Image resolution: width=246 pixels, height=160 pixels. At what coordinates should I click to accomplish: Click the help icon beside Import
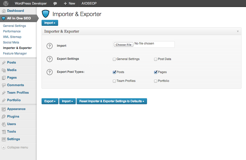tap(49, 46)
